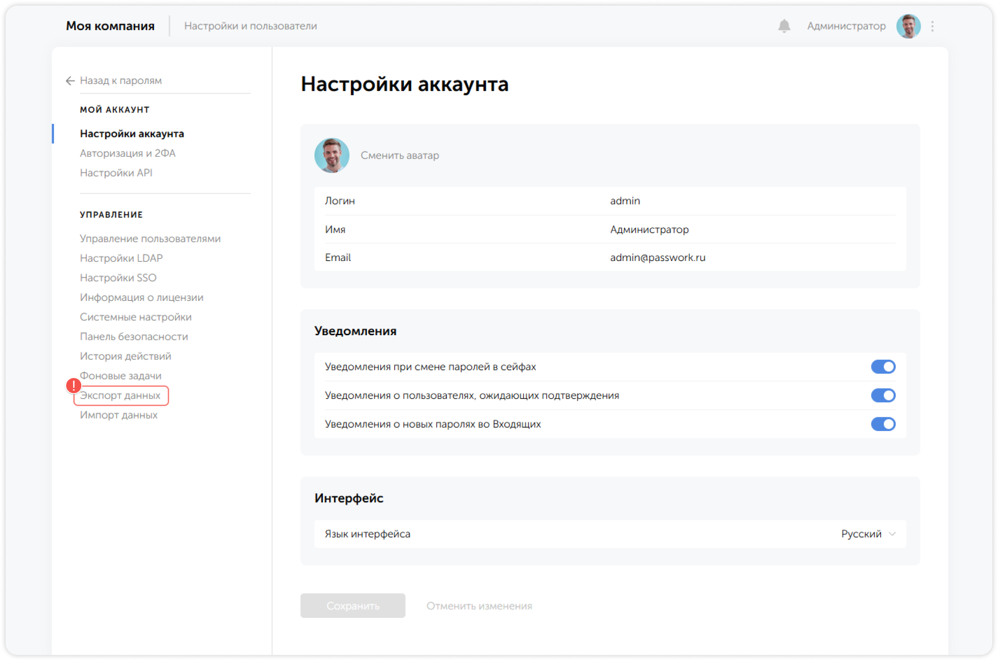The image size is (998, 661).
Task: Open 'Панель безопасности' in the sidebar
Action: pos(133,336)
